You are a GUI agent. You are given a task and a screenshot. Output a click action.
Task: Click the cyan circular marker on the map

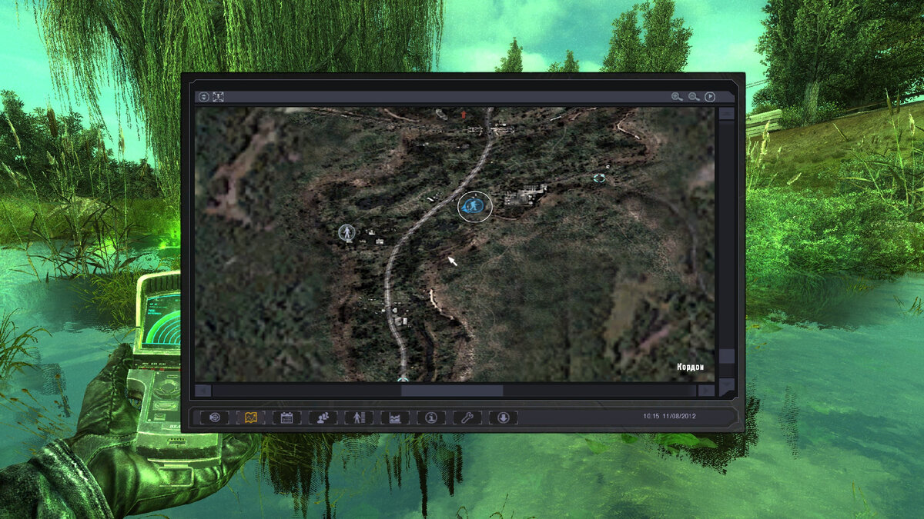click(600, 178)
